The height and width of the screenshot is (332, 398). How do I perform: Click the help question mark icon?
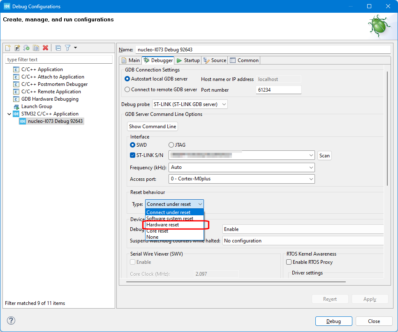point(11,320)
